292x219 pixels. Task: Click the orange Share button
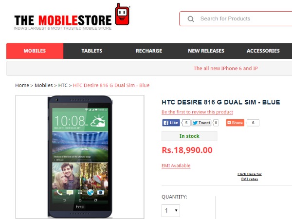pos(235,123)
